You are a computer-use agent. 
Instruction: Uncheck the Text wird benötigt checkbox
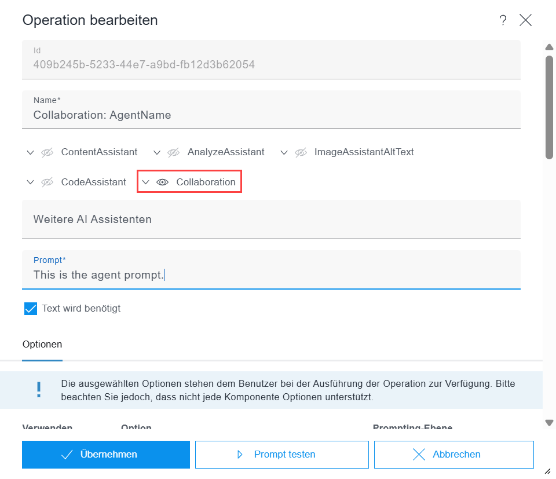(x=31, y=308)
